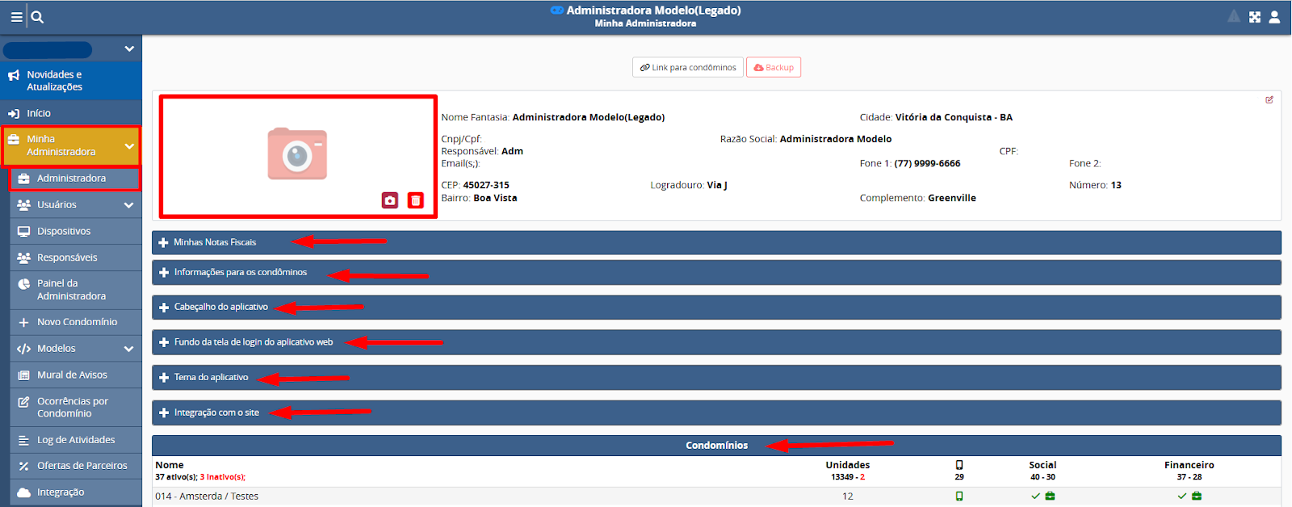Expand the Minhas Notas Fiscais section
The image size is (1292, 507).
[215, 242]
